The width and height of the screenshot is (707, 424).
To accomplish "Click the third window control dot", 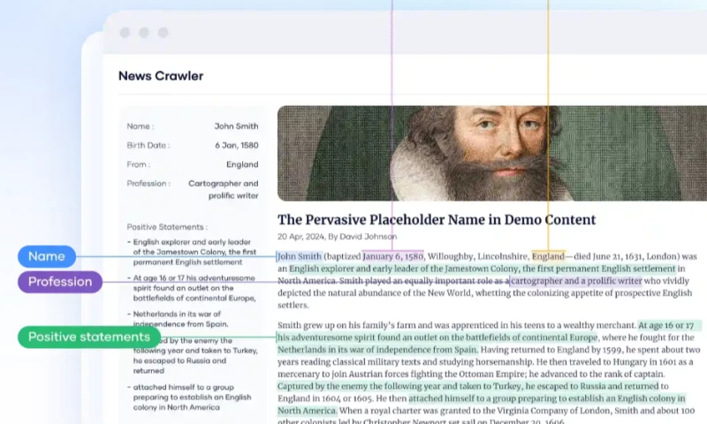I will pyautogui.click(x=163, y=33).
